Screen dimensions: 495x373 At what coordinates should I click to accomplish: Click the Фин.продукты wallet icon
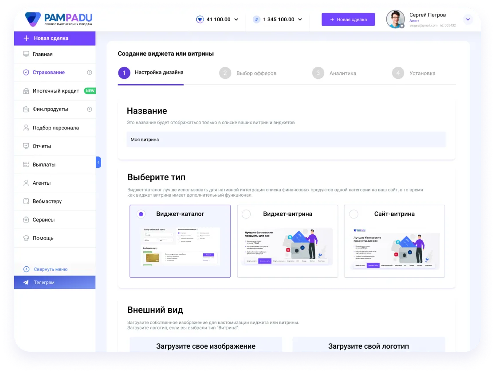[x=26, y=109]
